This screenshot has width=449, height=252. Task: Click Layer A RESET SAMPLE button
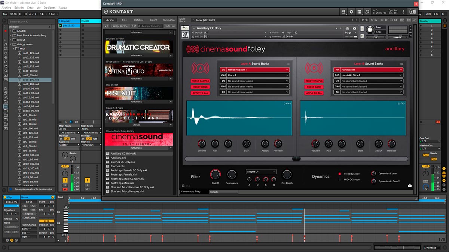coord(200,81)
